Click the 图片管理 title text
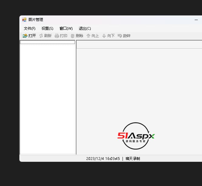 coord(36,20)
